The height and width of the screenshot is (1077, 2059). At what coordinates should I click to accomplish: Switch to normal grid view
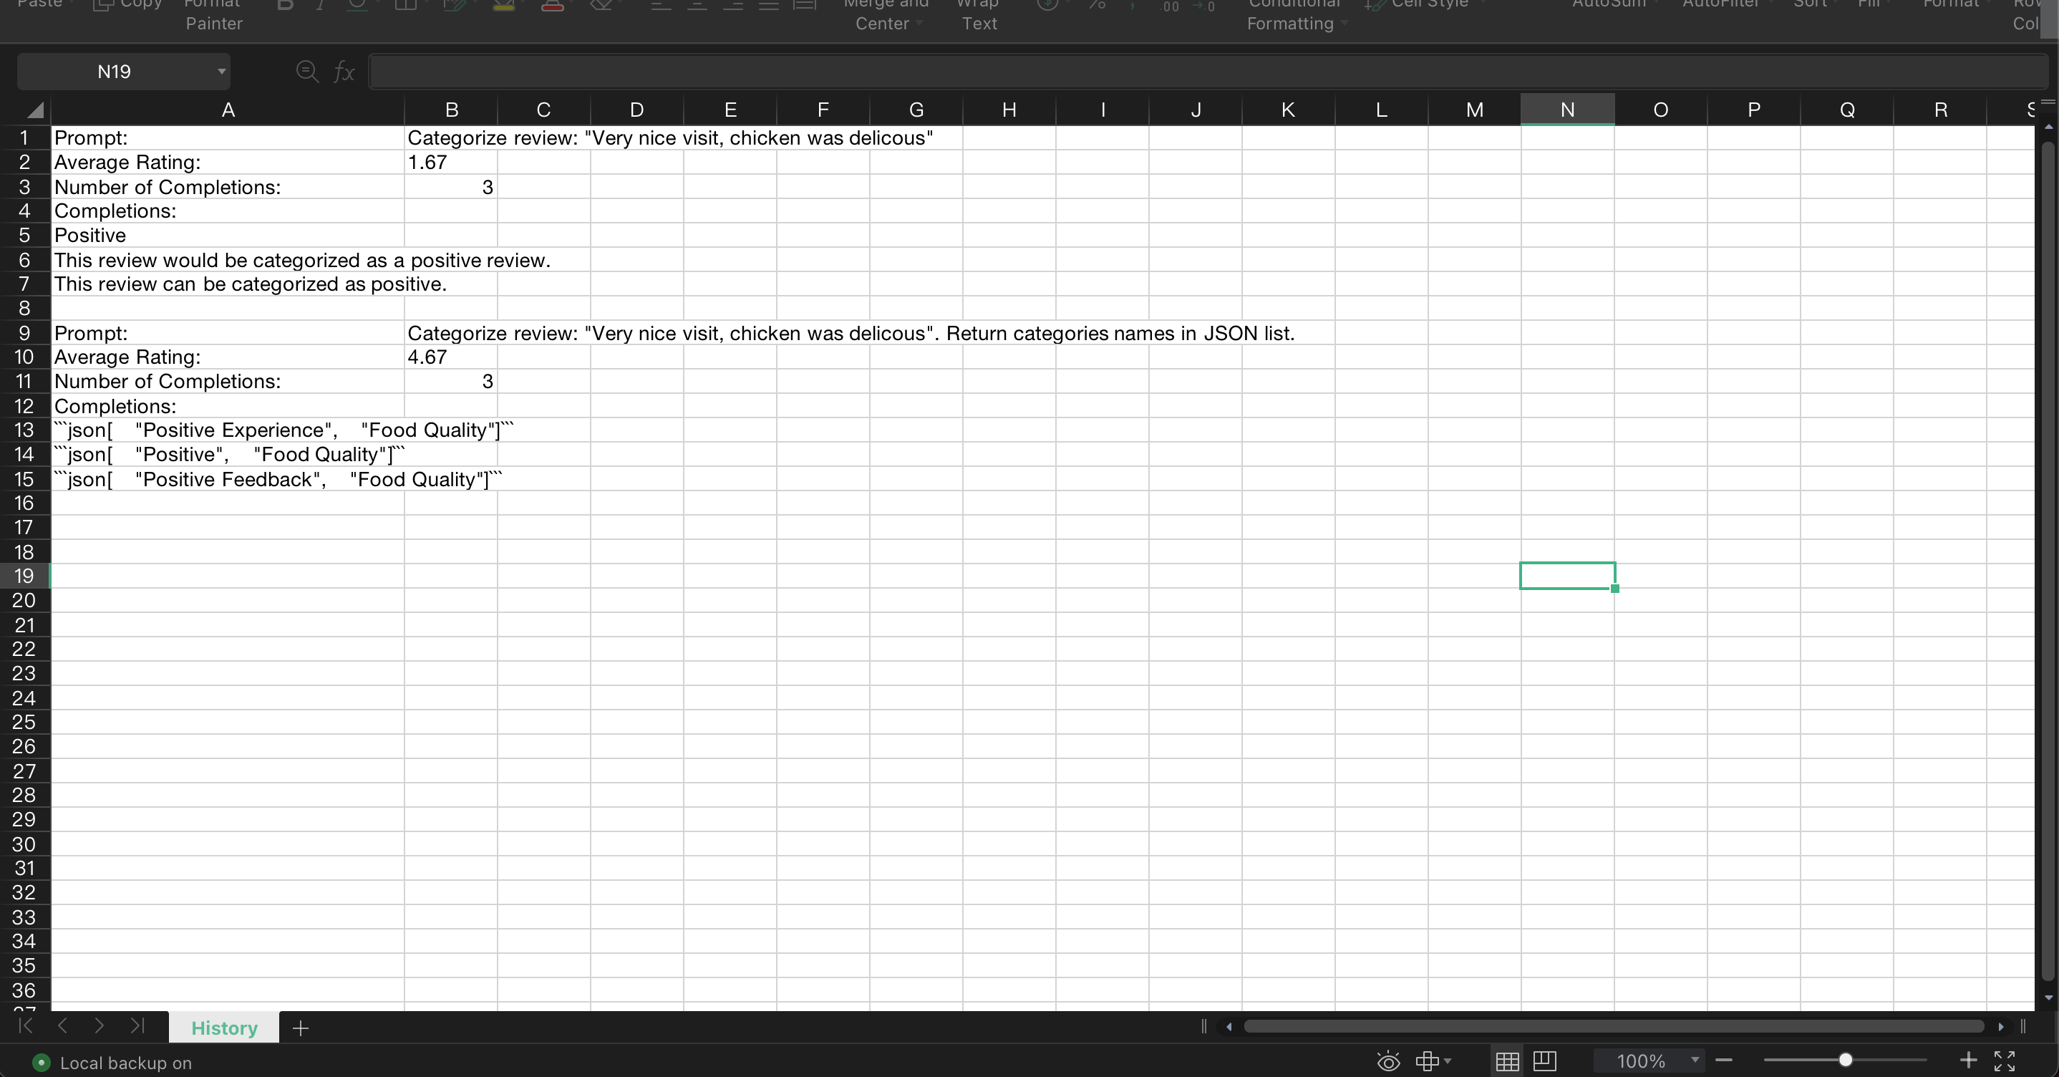[1508, 1061]
